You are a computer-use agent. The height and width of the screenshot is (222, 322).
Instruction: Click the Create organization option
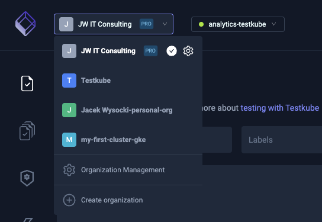pyautogui.click(x=128, y=200)
